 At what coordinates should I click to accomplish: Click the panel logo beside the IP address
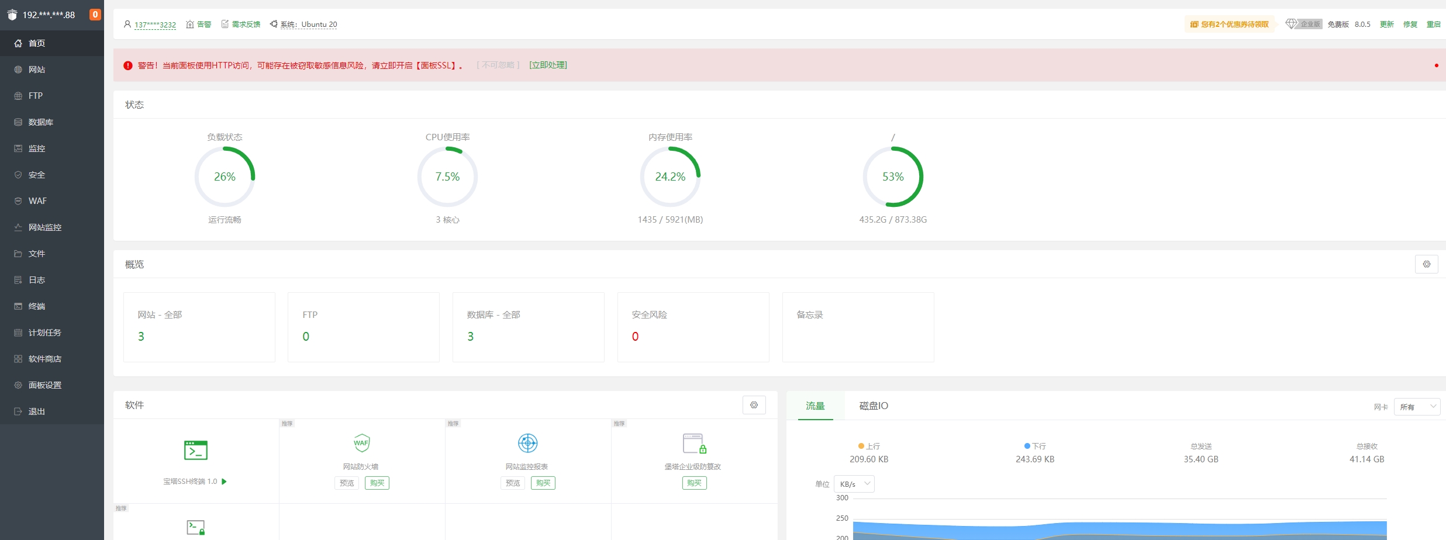pyautogui.click(x=12, y=15)
